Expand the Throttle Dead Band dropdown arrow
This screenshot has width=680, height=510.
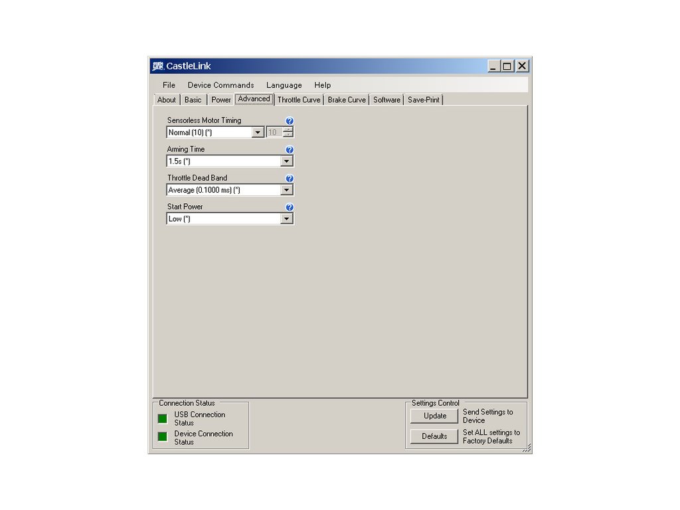click(x=287, y=190)
